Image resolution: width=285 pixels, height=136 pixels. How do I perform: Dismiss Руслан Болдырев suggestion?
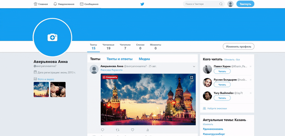(251, 80)
